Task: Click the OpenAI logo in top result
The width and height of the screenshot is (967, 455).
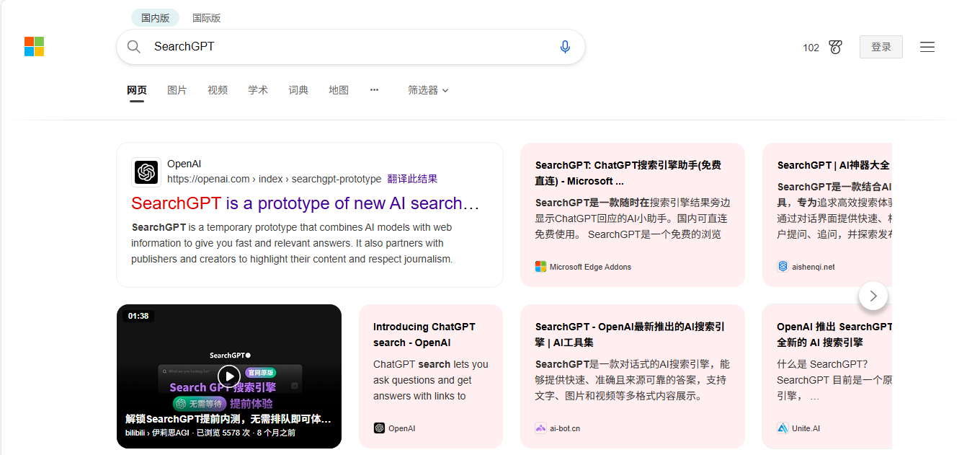Action: pyautogui.click(x=146, y=172)
